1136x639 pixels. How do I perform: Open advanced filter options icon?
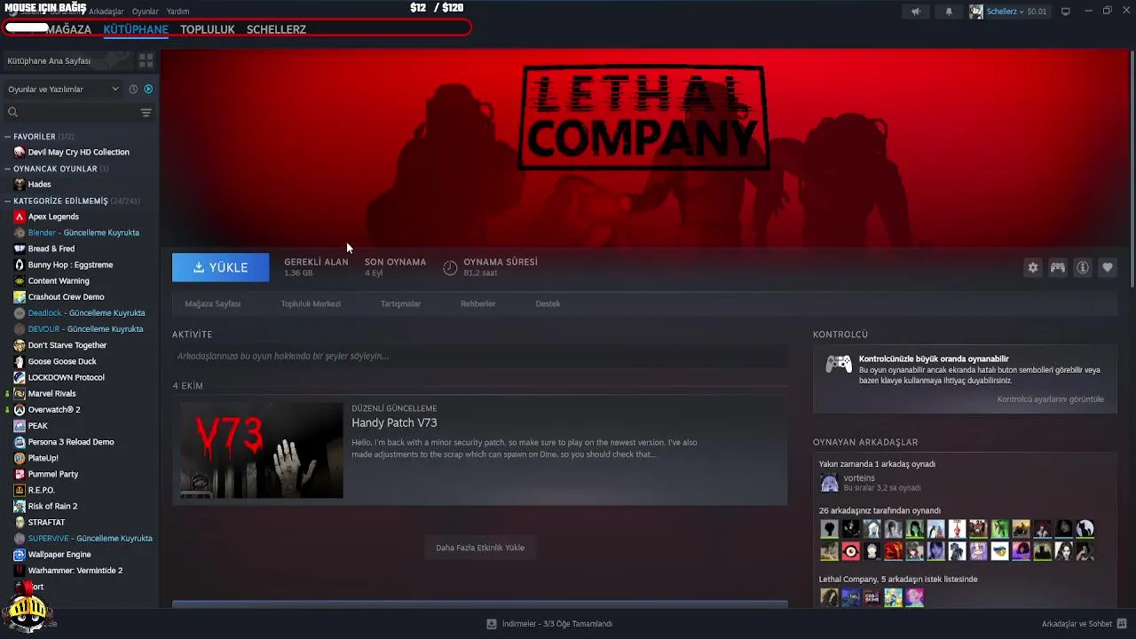click(x=146, y=112)
